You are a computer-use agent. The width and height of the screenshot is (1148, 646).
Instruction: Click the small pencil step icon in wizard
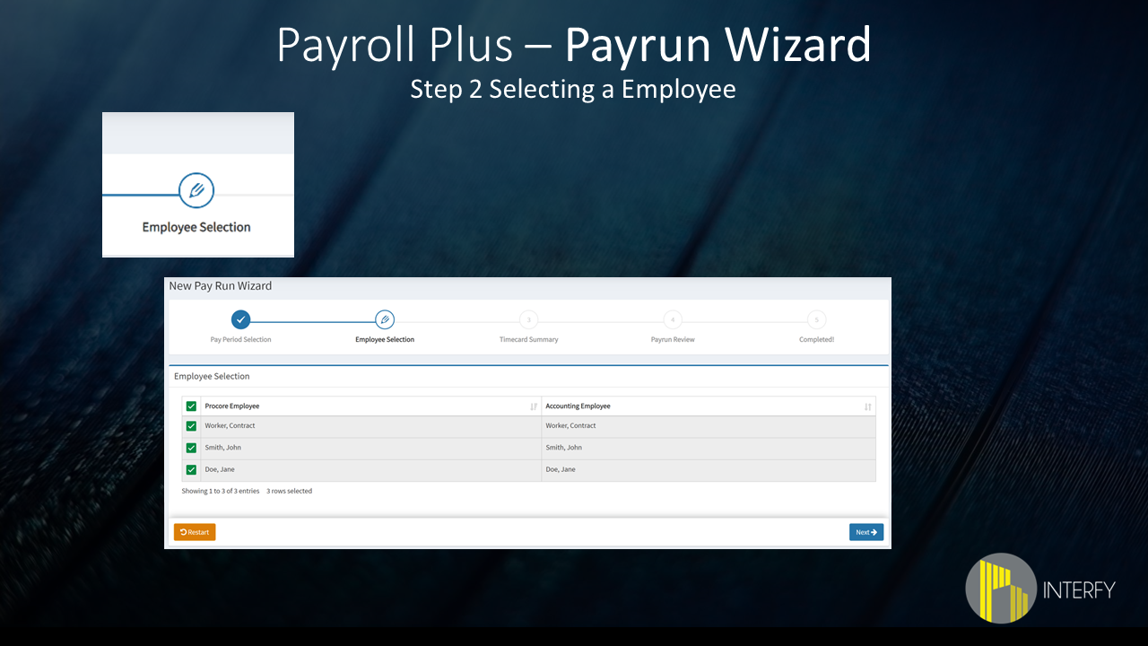coord(385,319)
